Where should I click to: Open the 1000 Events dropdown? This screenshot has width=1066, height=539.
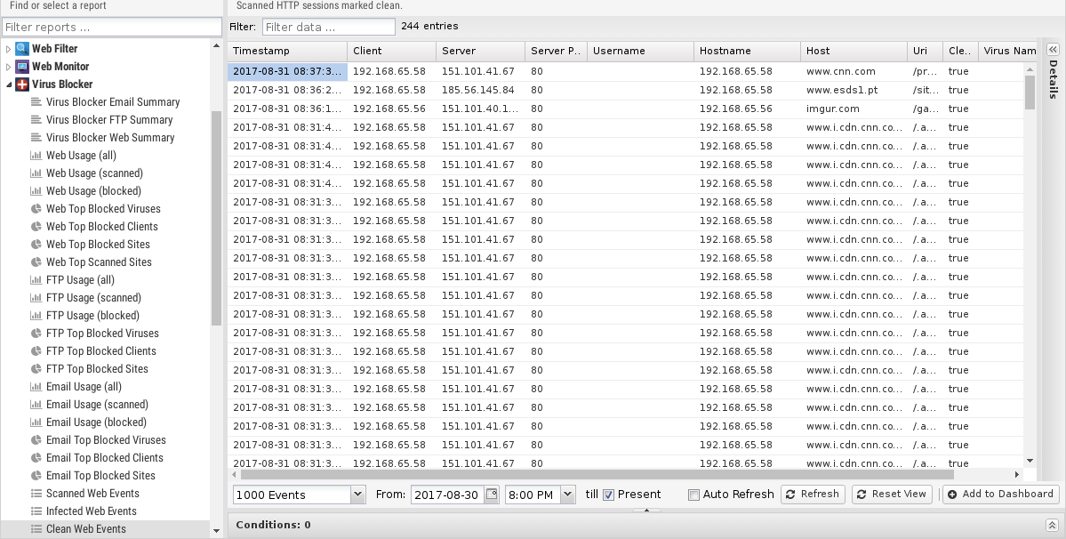[x=357, y=495]
